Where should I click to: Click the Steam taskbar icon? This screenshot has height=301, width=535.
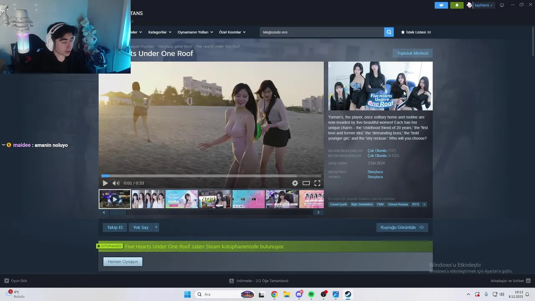348,294
